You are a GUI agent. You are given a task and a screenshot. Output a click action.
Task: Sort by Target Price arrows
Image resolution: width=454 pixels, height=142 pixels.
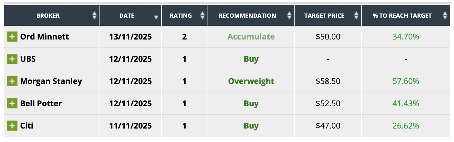[x=356, y=16]
